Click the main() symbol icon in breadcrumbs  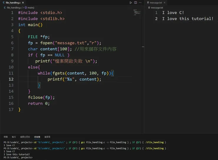26,8
